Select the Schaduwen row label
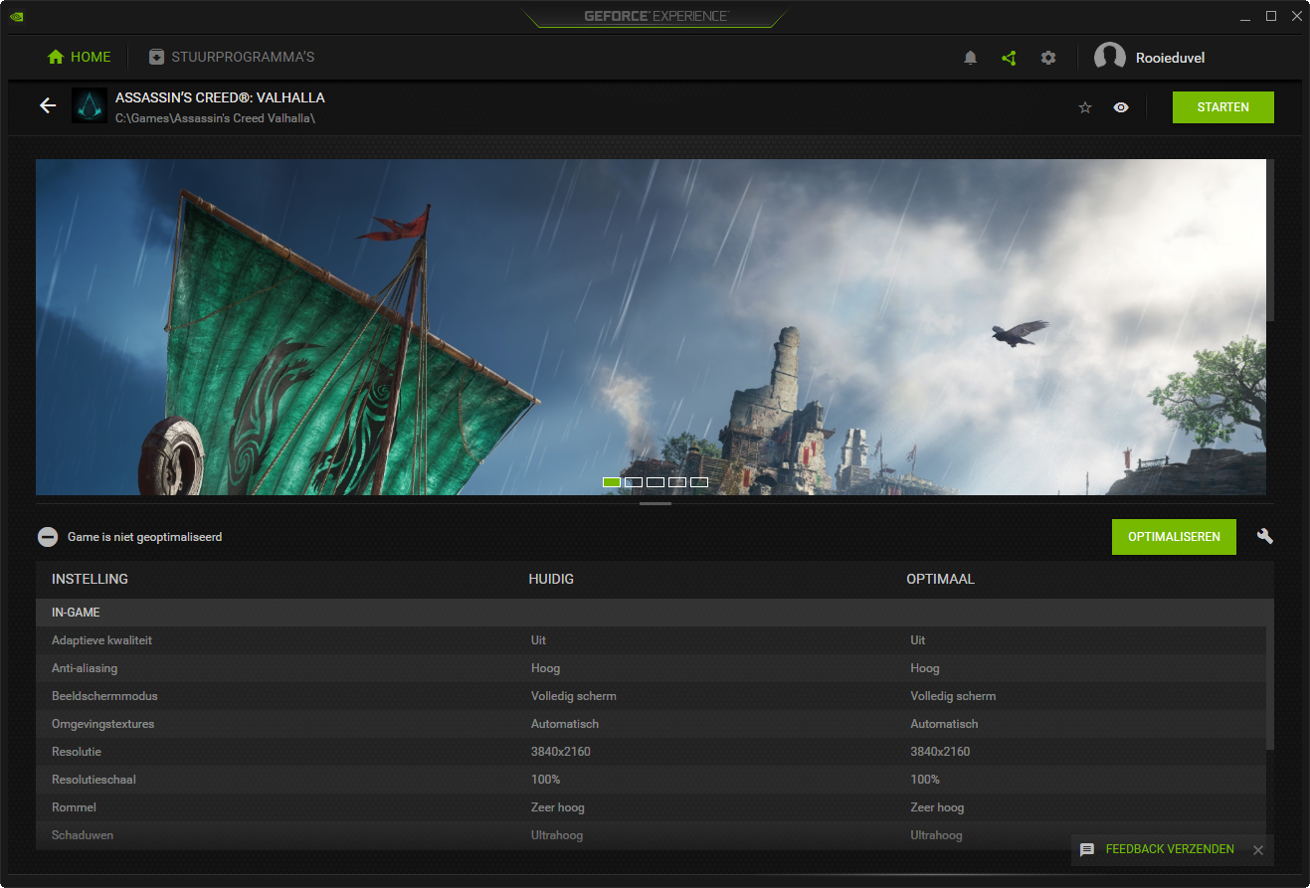The width and height of the screenshot is (1310, 888). (83, 835)
